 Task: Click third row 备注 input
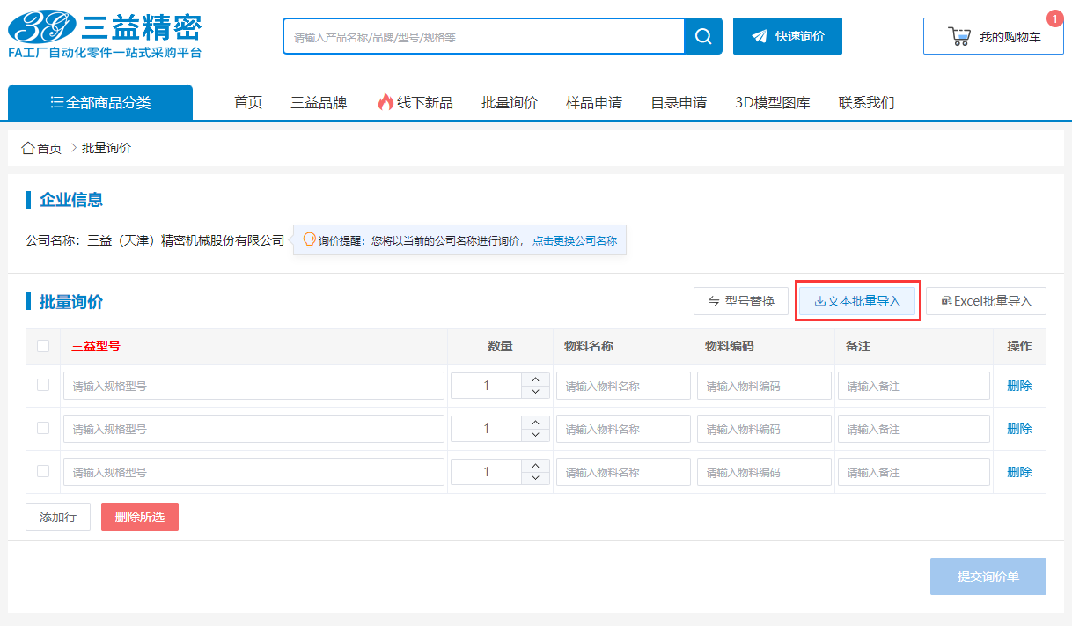(914, 472)
